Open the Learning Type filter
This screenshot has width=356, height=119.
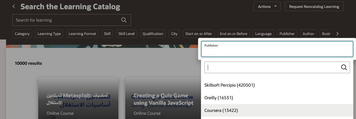coord(49,34)
